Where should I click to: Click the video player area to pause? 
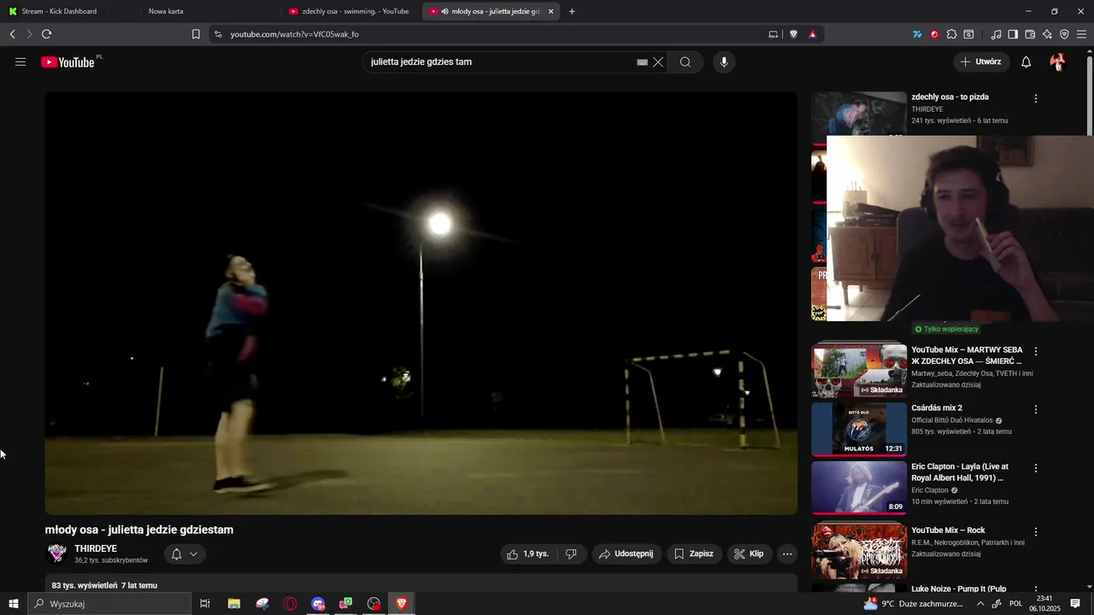coord(421,303)
